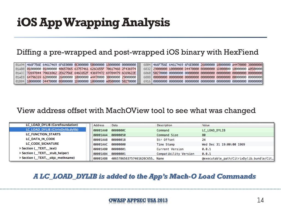Click the Description column header
The image size is (281, 210).
(164, 125)
